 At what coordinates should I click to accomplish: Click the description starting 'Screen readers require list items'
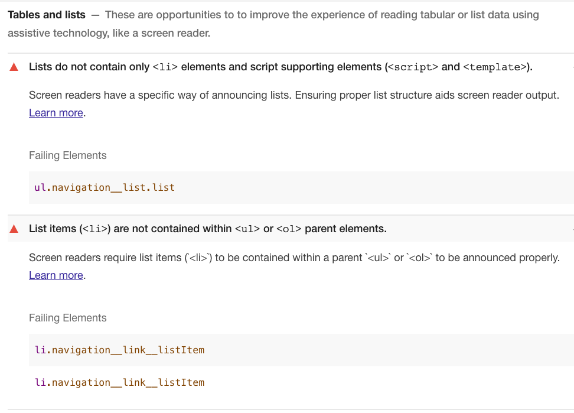[x=293, y=258]
